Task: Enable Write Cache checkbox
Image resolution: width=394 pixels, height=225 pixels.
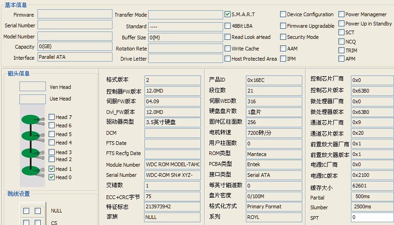Action: pos(227,48)
